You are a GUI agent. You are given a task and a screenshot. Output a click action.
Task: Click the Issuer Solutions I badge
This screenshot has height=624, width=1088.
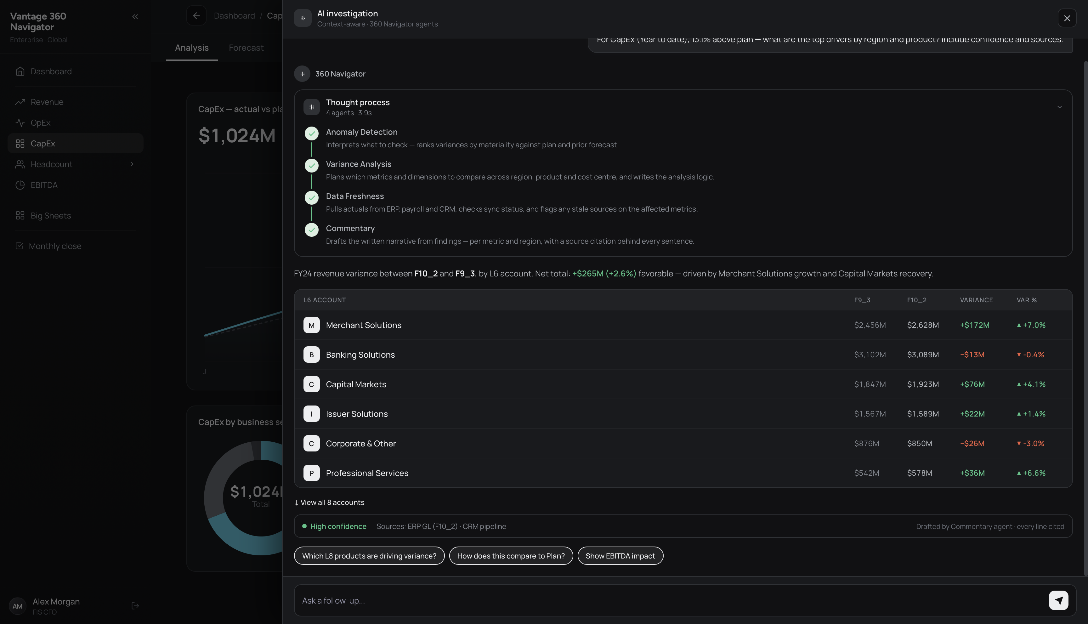pyautogui.click(x=312, y=414)
